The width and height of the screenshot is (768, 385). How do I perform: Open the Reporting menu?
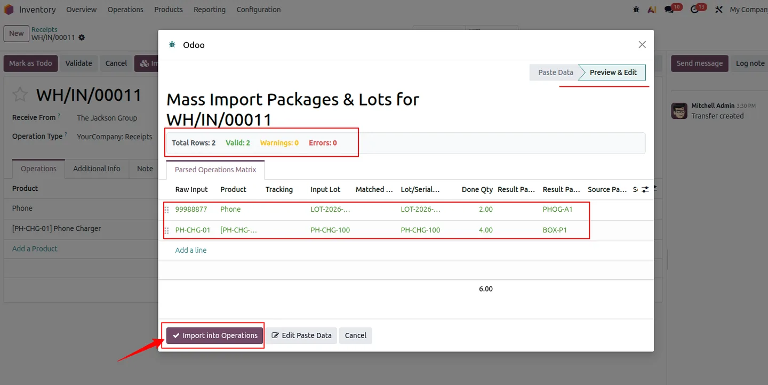pyautogui.click(x=210, y=10)
